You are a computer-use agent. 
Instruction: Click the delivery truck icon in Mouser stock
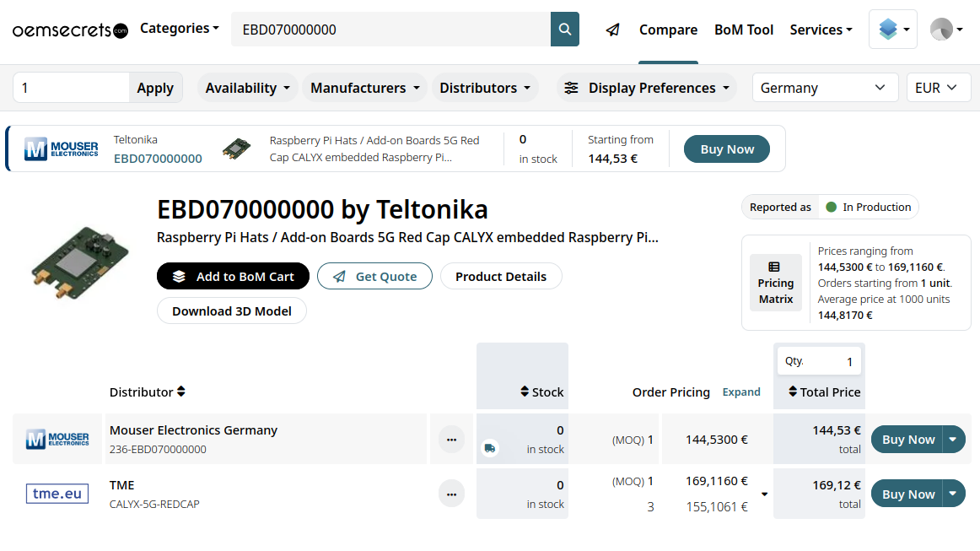click(489, 448)
